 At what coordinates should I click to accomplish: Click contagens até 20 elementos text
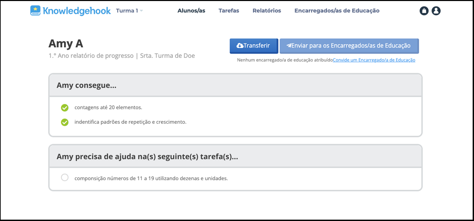pyautogui.click(x=108, y=107)
